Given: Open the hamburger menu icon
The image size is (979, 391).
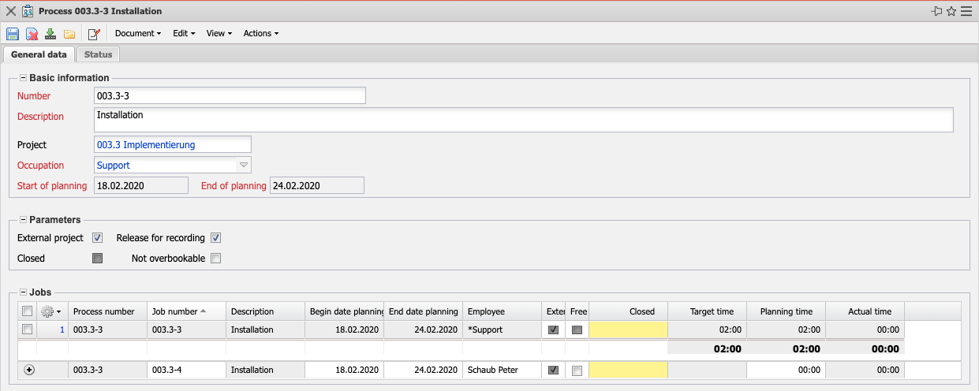Looking at the screenshot, I should click(966, 11).
